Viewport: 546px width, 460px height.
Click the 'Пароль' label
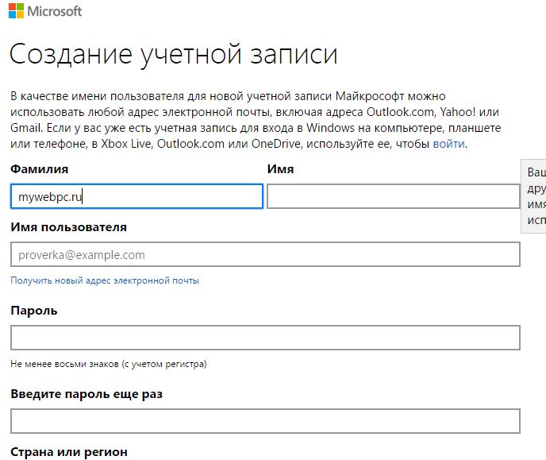[x=34, y=311]
